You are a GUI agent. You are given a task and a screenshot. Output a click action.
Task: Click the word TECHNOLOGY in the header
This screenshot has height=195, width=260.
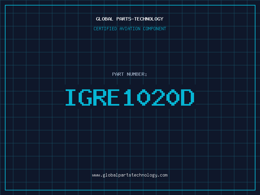[149, 19]
